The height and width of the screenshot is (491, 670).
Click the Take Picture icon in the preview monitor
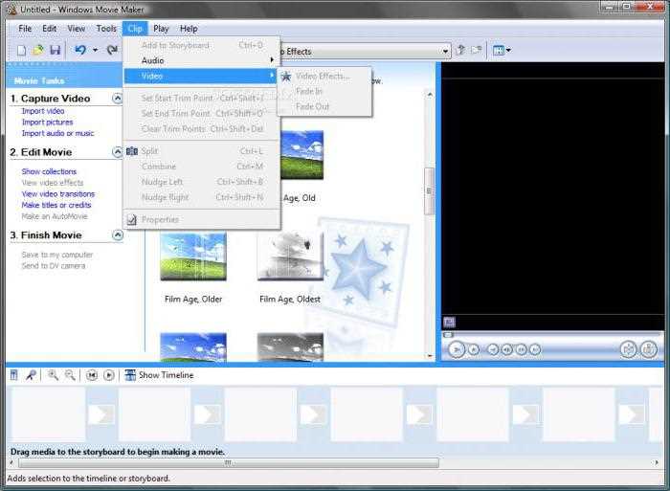(x=648, y=349)
